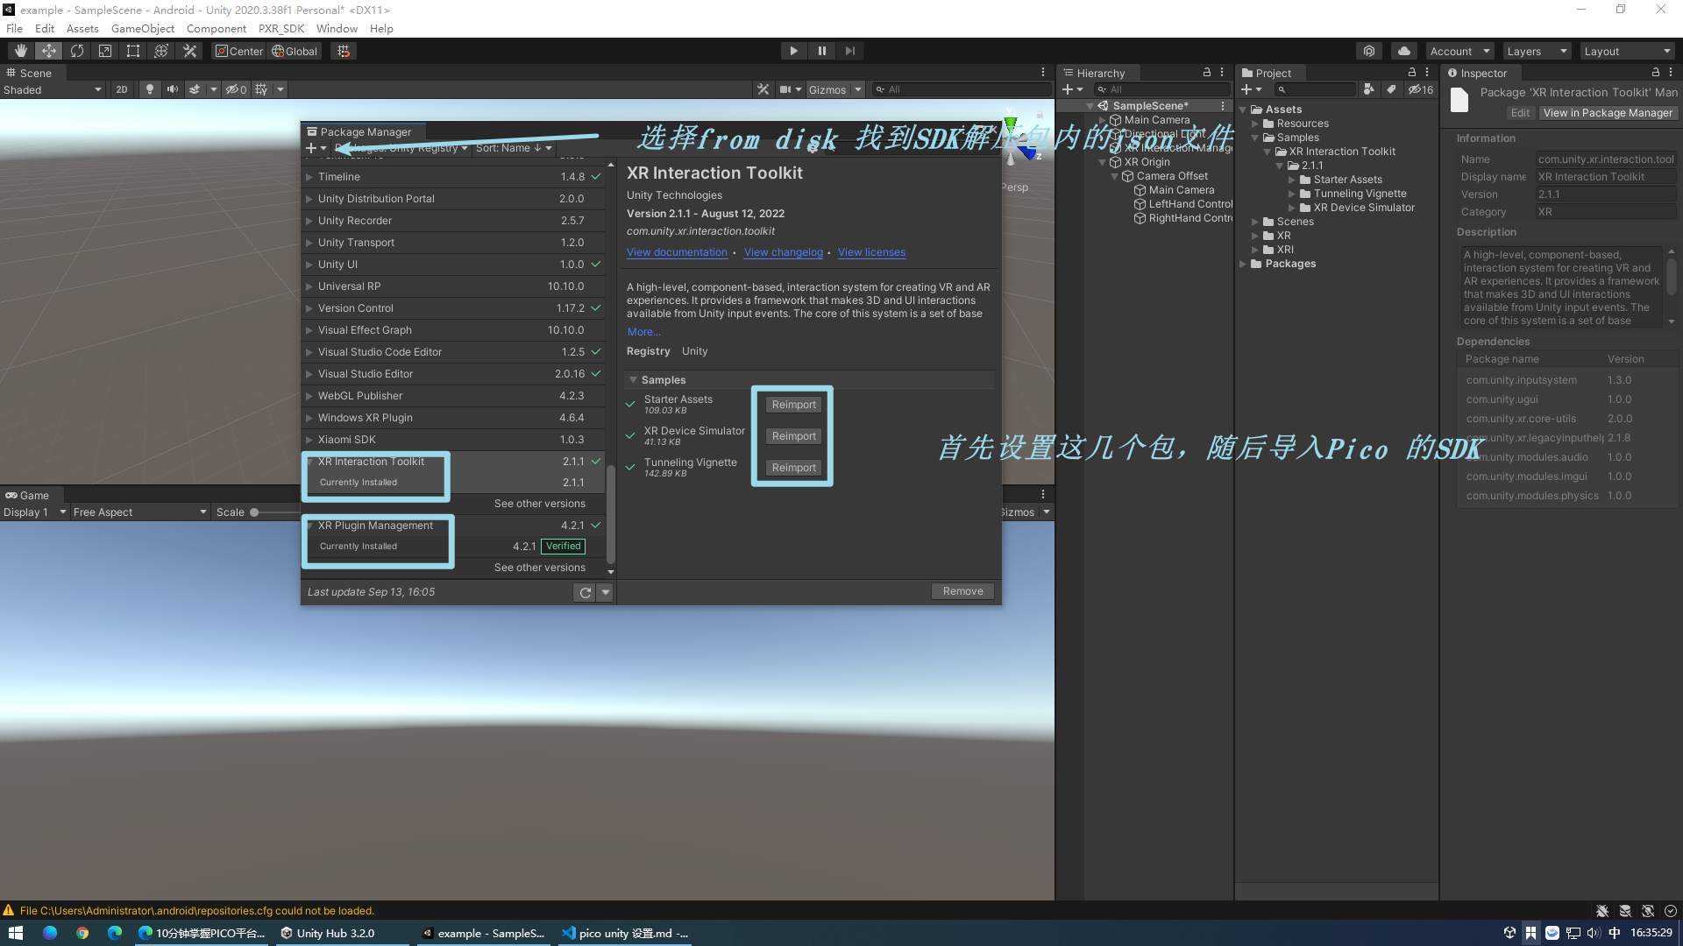Open the Window menu
This screenshot has width=1683, height=946.
click(x=337, y=28)
